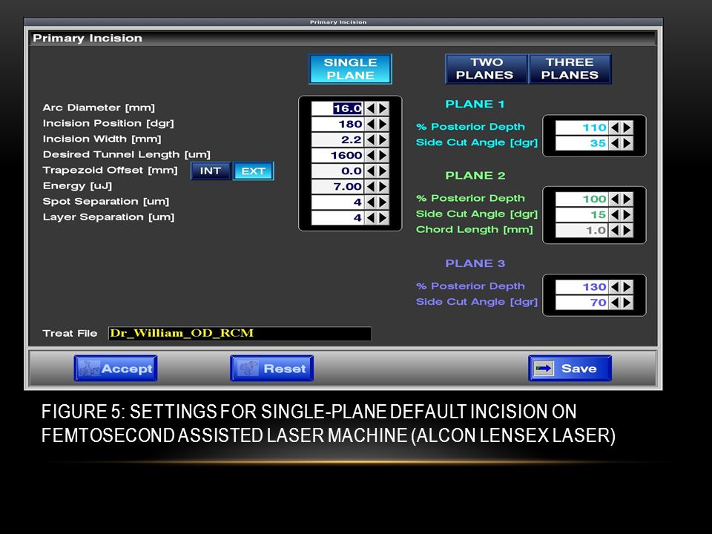Click the Energy field showing 7.00
Screen dimensions: 712x534
[338, 187]
